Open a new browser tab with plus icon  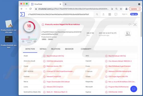pos(66,4)
